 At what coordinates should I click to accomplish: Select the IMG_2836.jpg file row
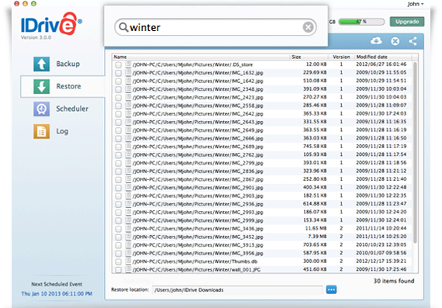262,171
